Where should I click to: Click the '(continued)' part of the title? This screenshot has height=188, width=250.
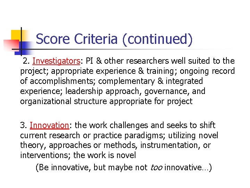point(158,39)
